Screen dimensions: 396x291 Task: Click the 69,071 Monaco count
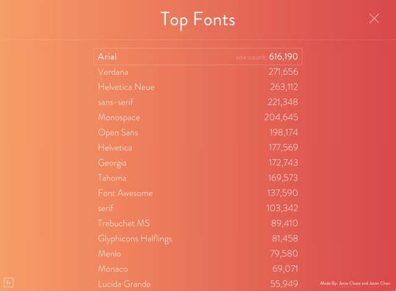(285, 269)
